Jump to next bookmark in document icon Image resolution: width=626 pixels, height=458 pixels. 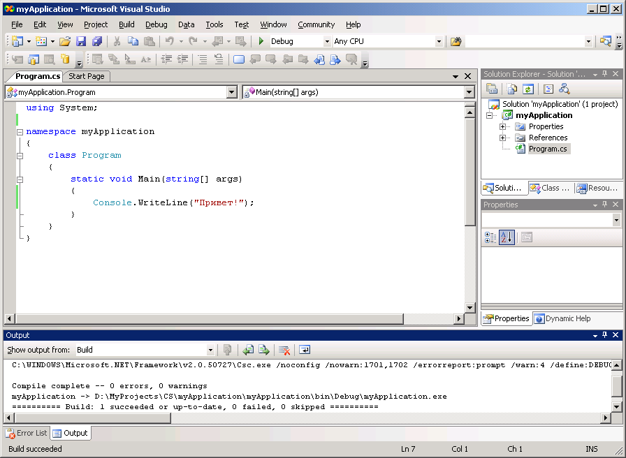click(x=335, y=59)
